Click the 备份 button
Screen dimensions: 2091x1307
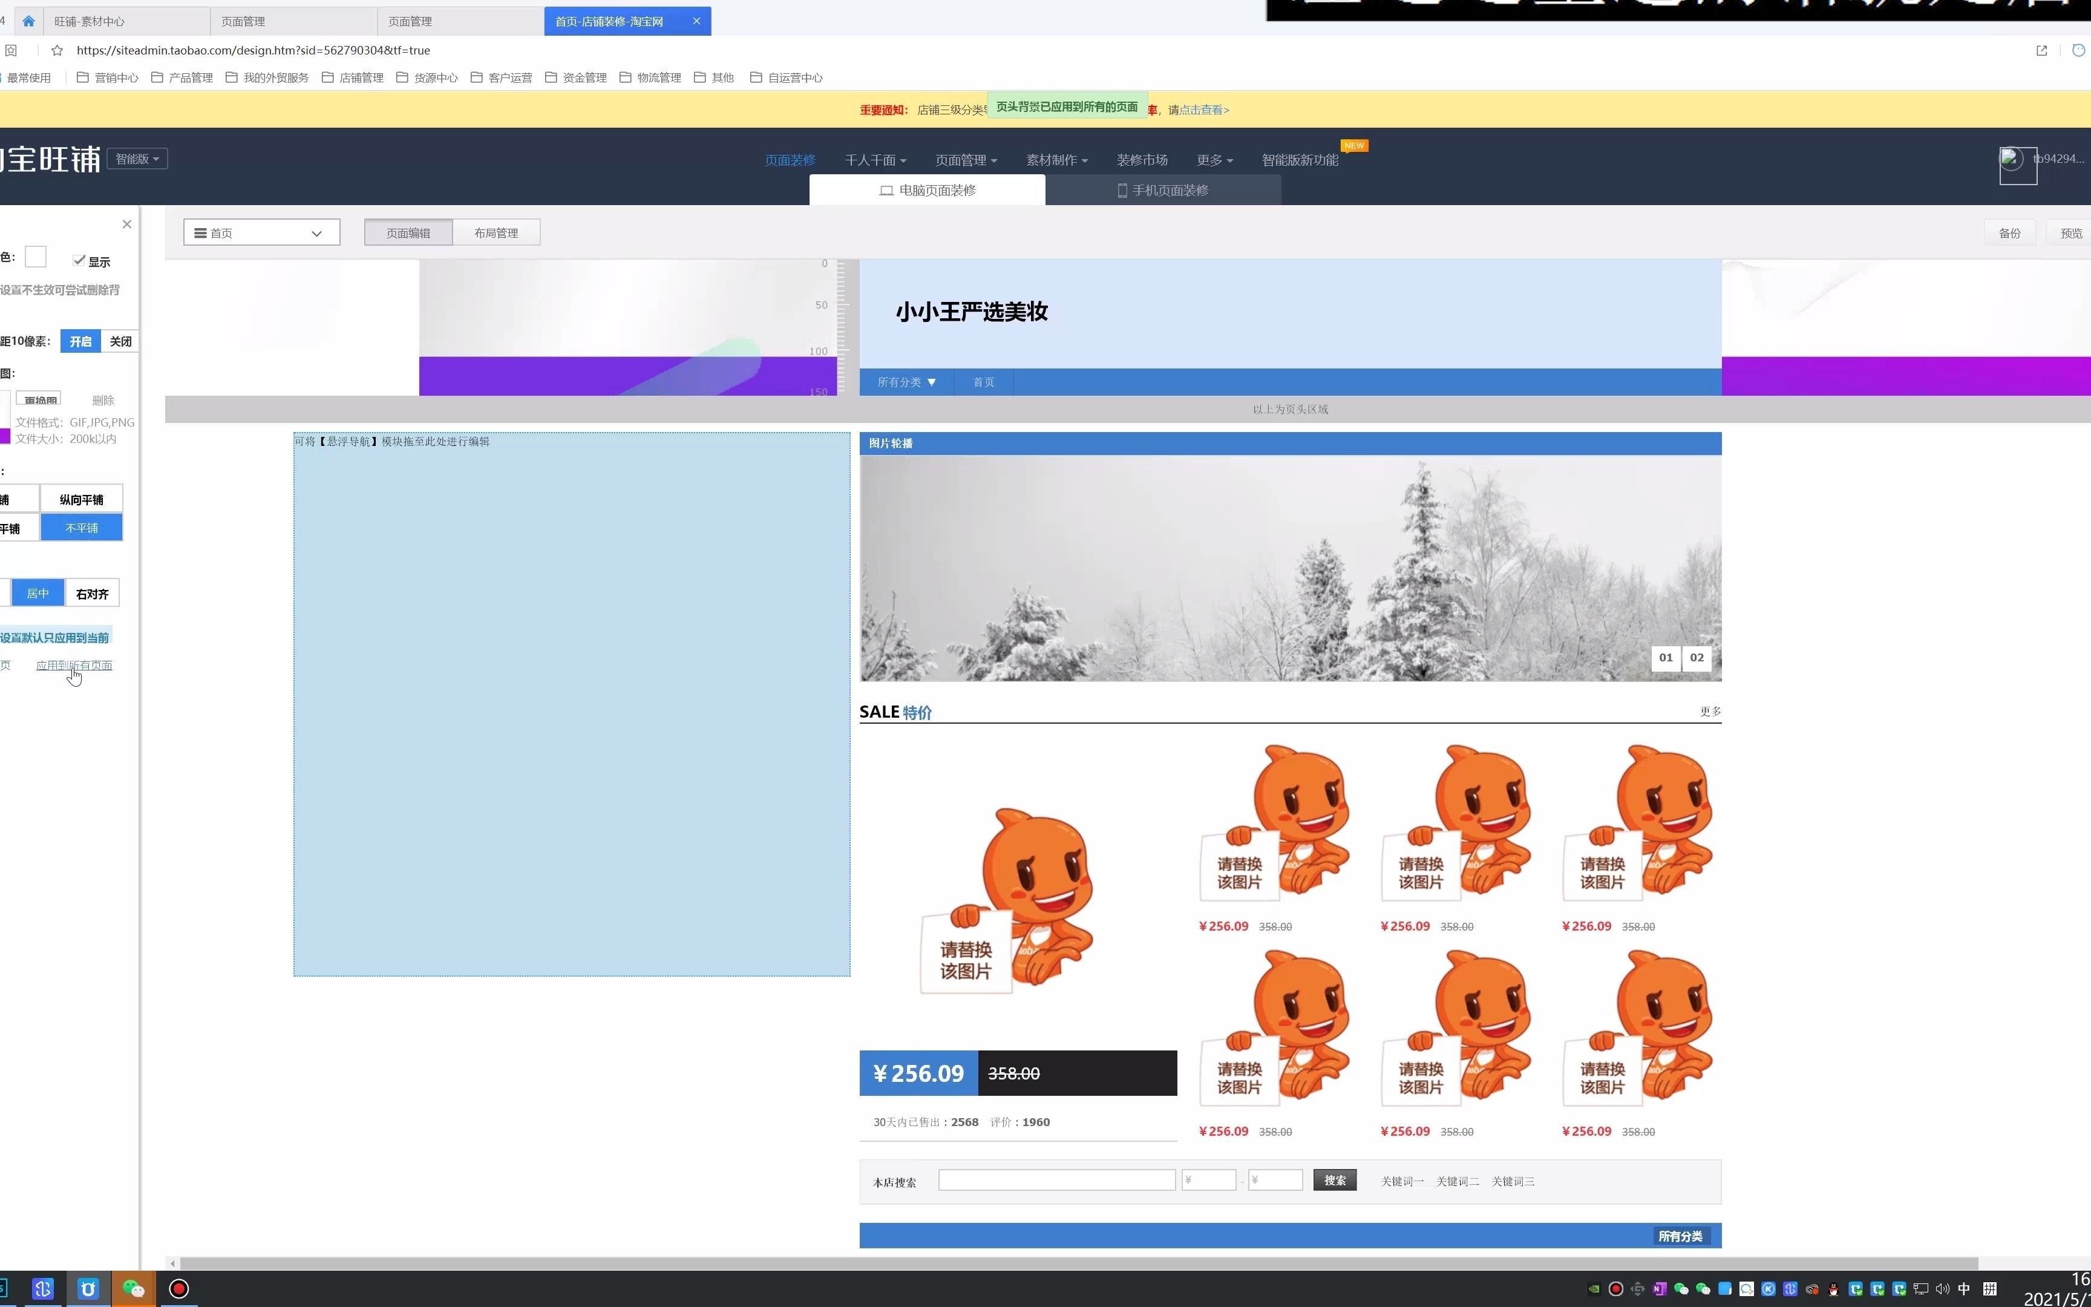tap(2010, 232)
